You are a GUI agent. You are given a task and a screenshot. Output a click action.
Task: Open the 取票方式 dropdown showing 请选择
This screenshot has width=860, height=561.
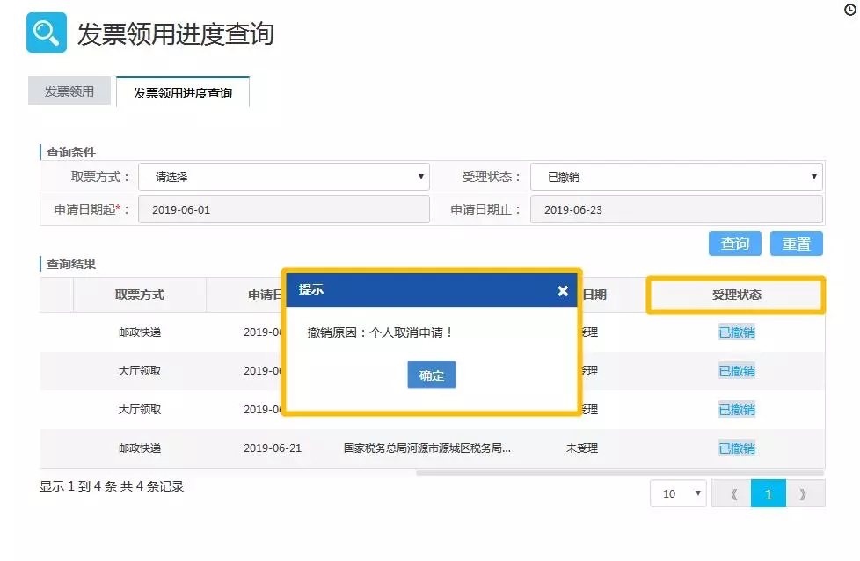(x=283, y=177)
